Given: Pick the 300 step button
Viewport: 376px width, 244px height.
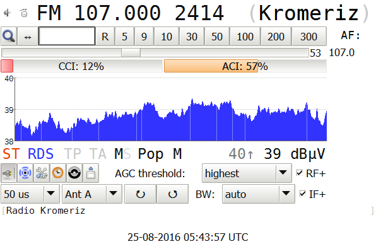Looking at the screenshot, I should pos(309,37).
